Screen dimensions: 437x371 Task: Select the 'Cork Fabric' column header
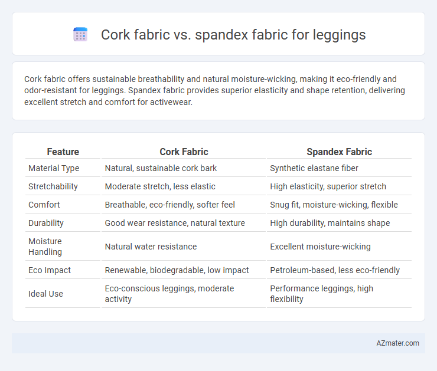click(x=184, y=152)
